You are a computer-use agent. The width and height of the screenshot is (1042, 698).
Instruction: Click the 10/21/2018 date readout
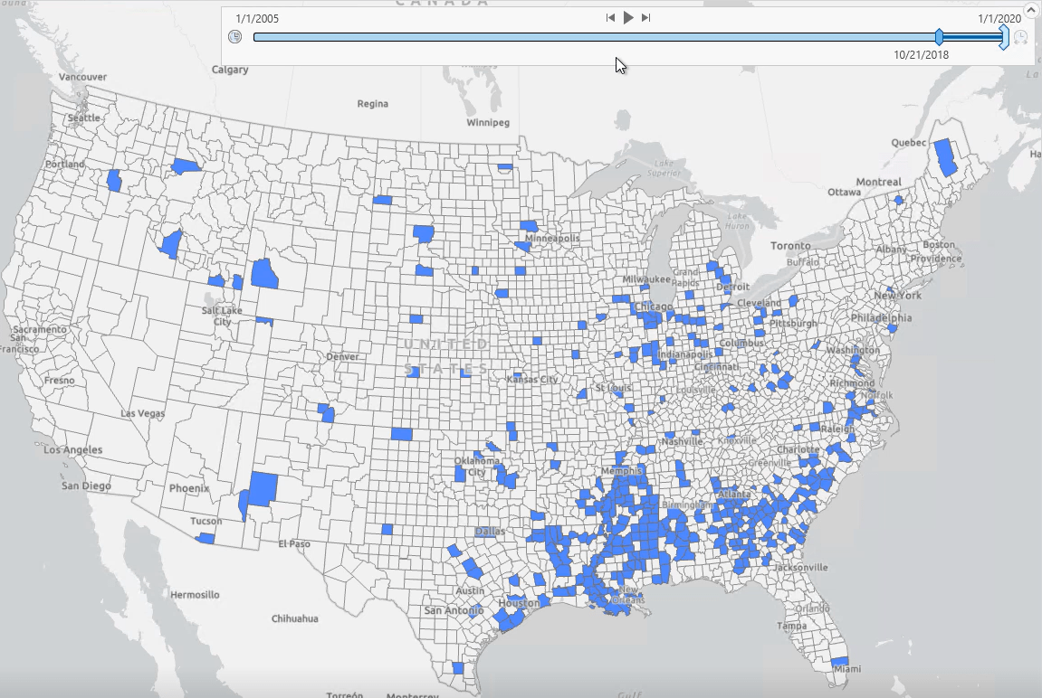tap(921, 54)
